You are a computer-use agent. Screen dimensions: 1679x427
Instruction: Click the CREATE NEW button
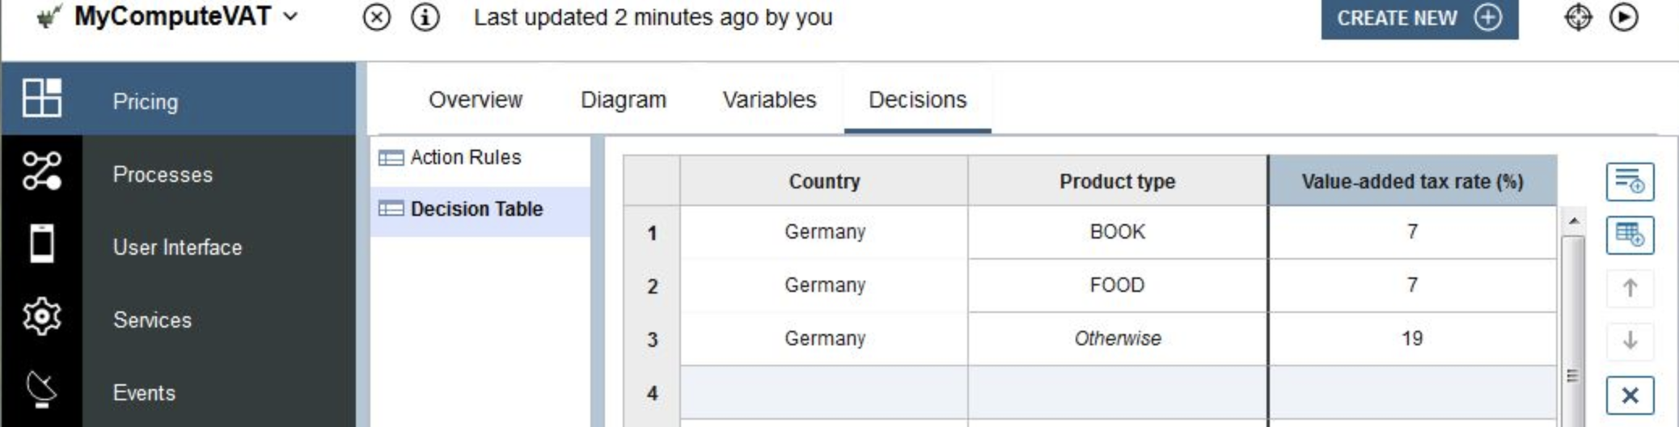tap(1419, 18)
